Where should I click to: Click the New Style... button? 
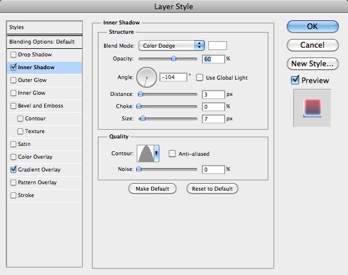click(313, 63)
